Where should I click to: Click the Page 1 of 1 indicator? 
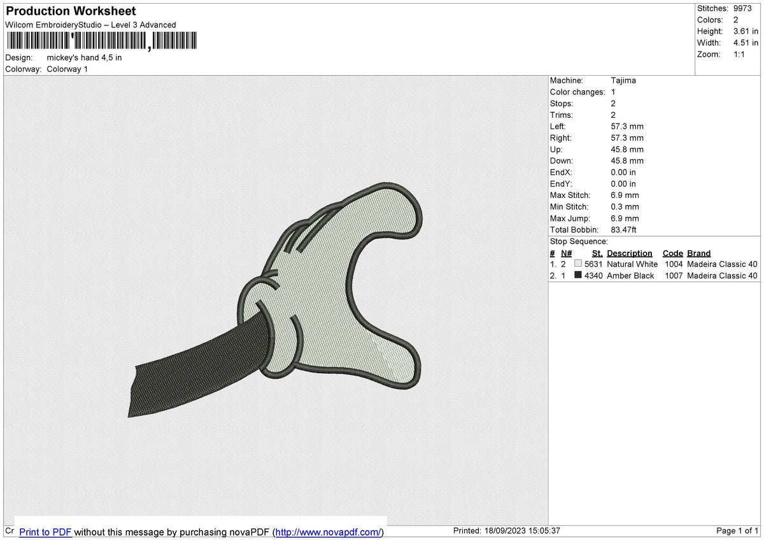737,531
